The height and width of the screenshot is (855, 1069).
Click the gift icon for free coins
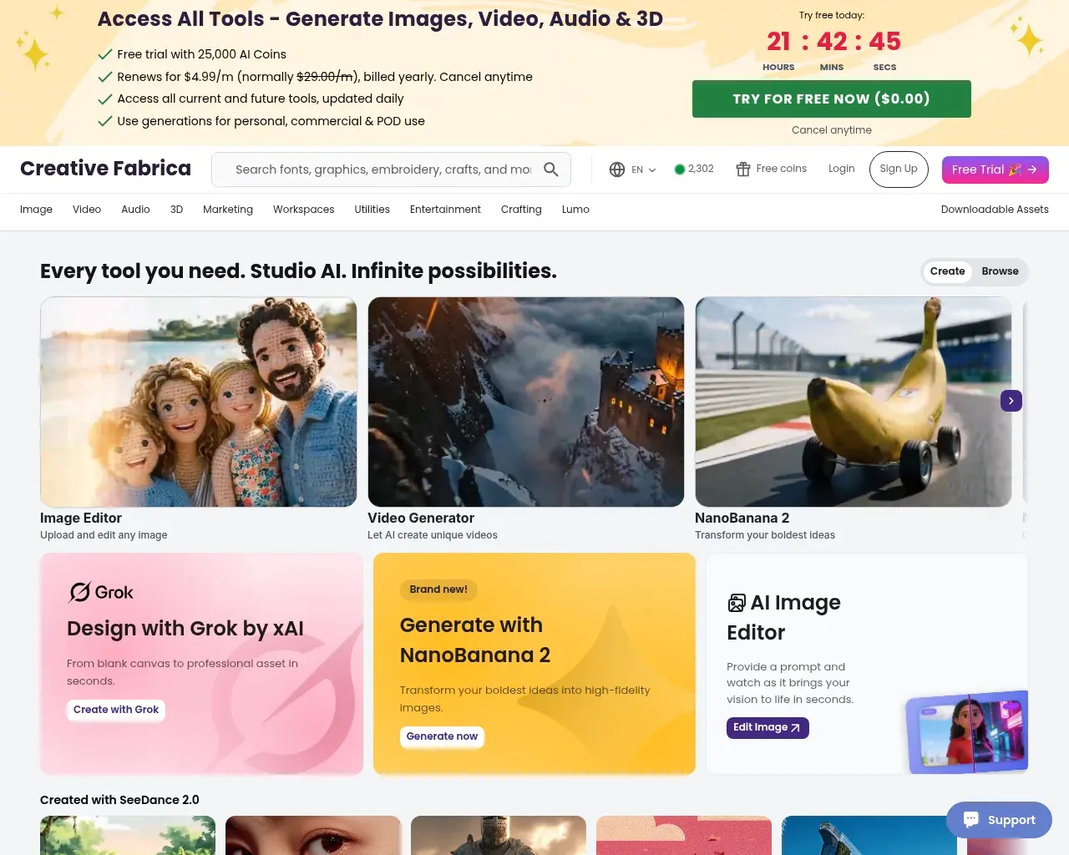click(x=743, y=169)
